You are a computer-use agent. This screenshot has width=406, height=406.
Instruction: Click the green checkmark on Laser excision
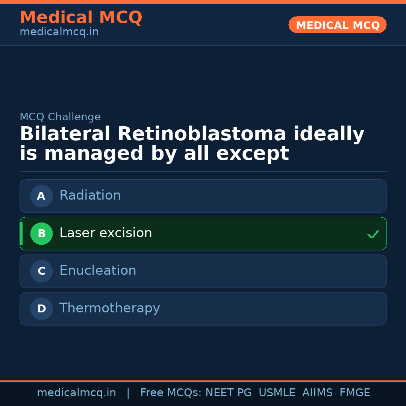[x=373, y=235]
